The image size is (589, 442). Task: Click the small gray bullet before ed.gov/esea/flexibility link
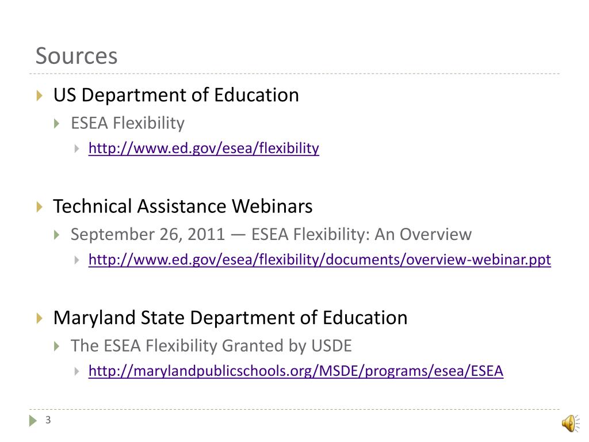pos(77,149)
